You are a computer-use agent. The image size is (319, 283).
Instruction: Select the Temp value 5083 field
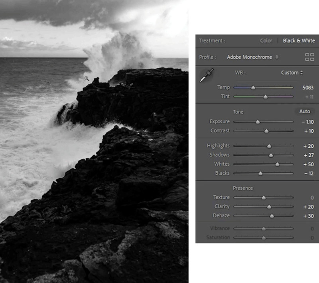[x=308, y=88]
